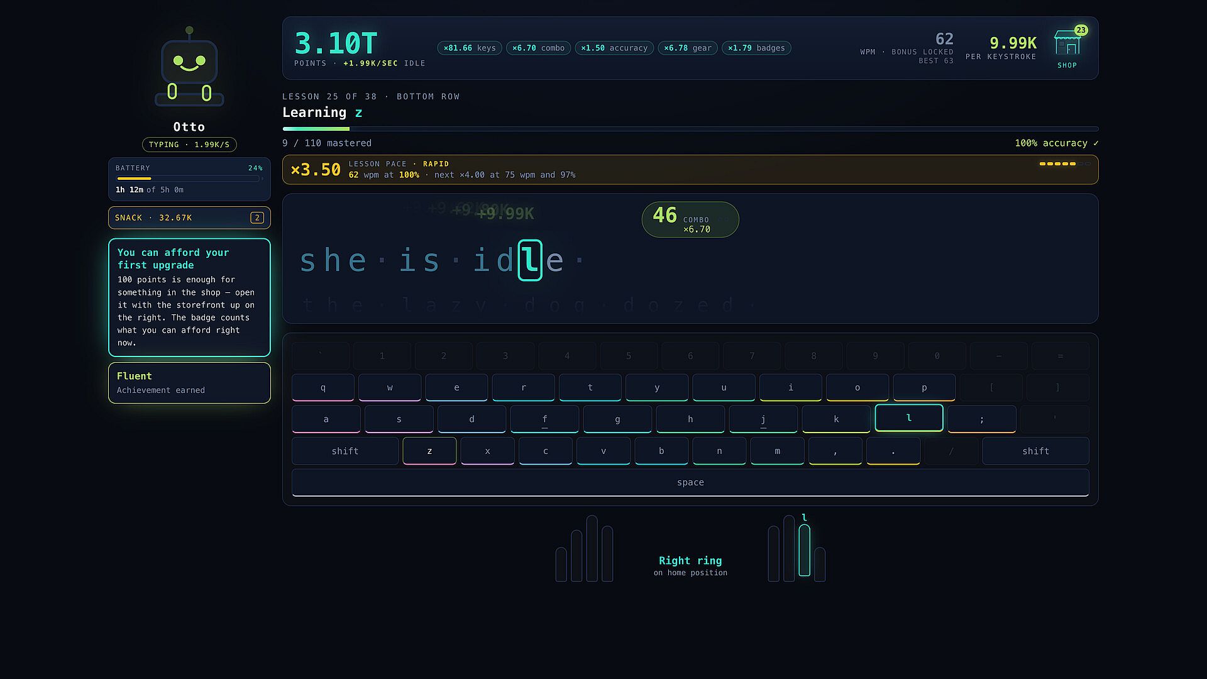This screenshot has height=679, width=1207.
Task: Click the h key on the virtual keyboard
Action: [x=690, y=419]
